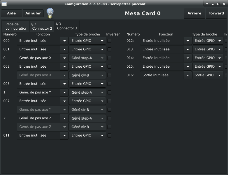Toggle Inverser checkbox for pin 007

109,101
